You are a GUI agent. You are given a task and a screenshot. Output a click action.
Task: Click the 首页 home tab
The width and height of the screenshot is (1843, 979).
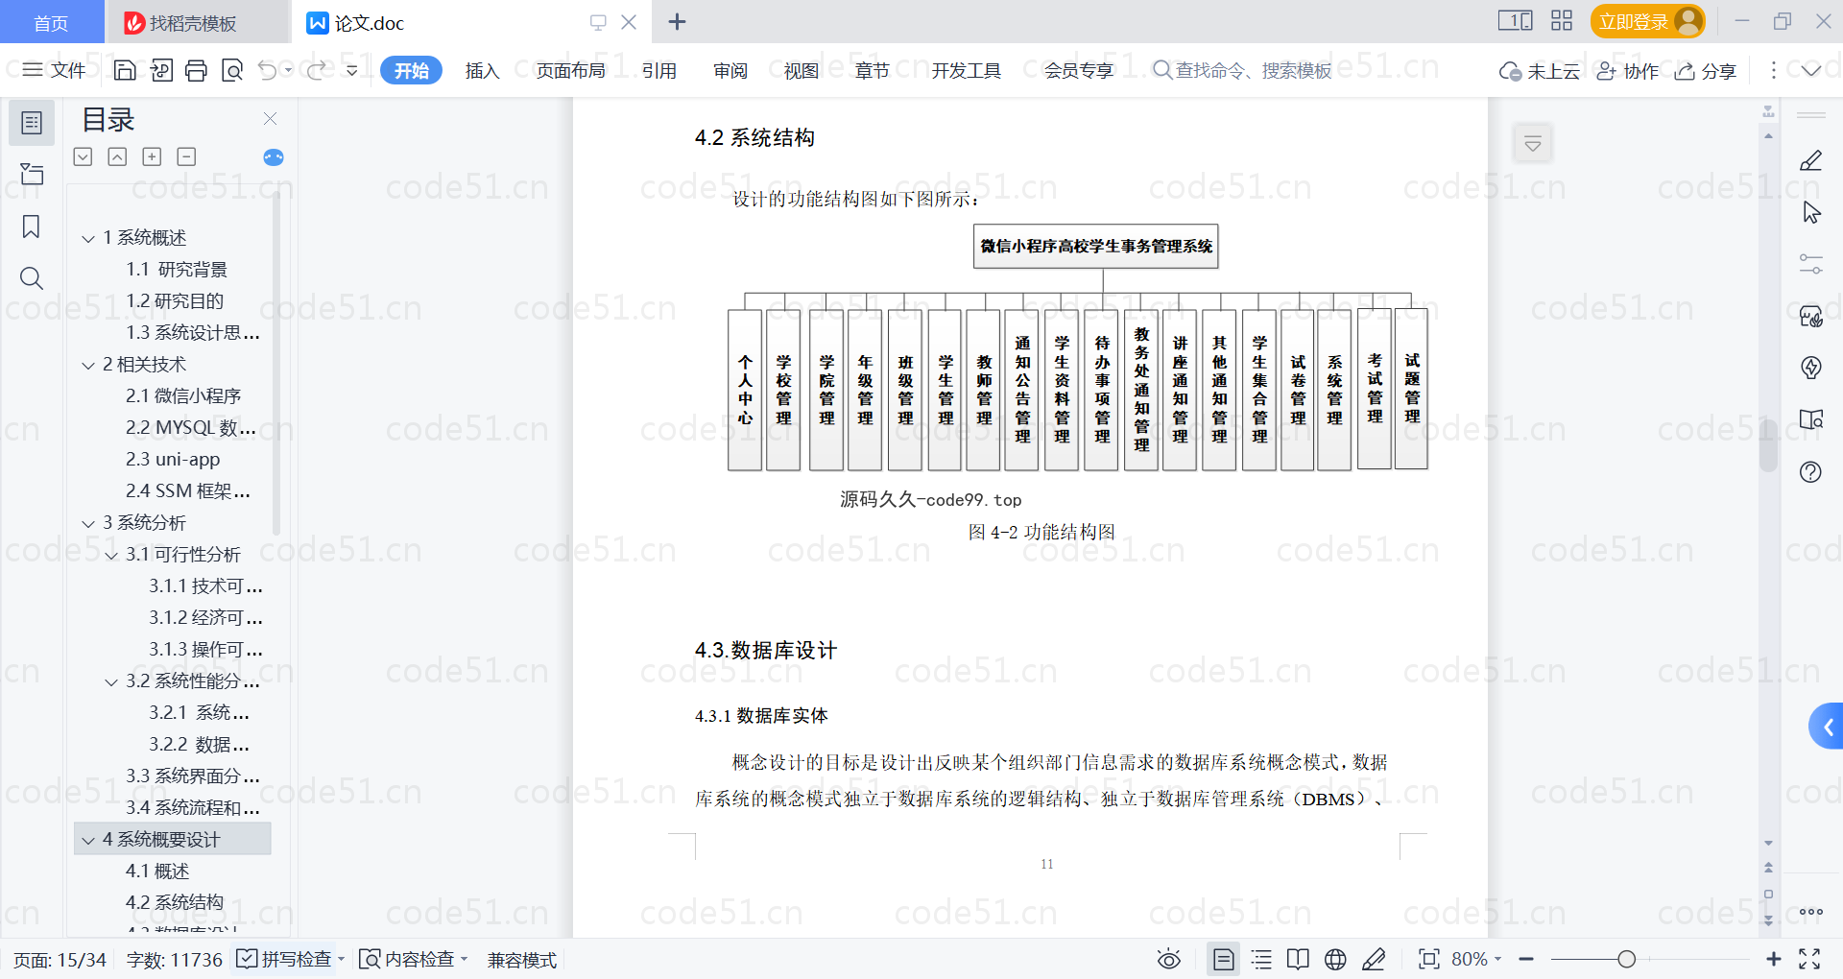tap(51, 23)
